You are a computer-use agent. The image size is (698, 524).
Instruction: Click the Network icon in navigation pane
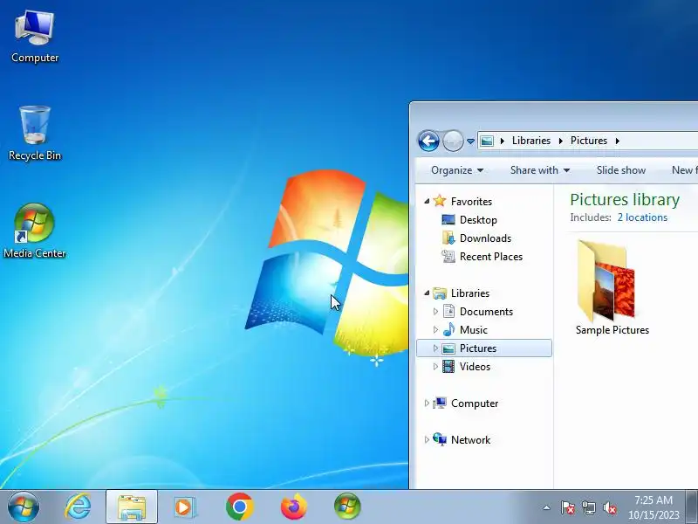click(440, 439)
